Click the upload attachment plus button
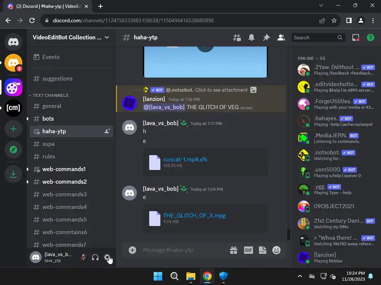 132,250
